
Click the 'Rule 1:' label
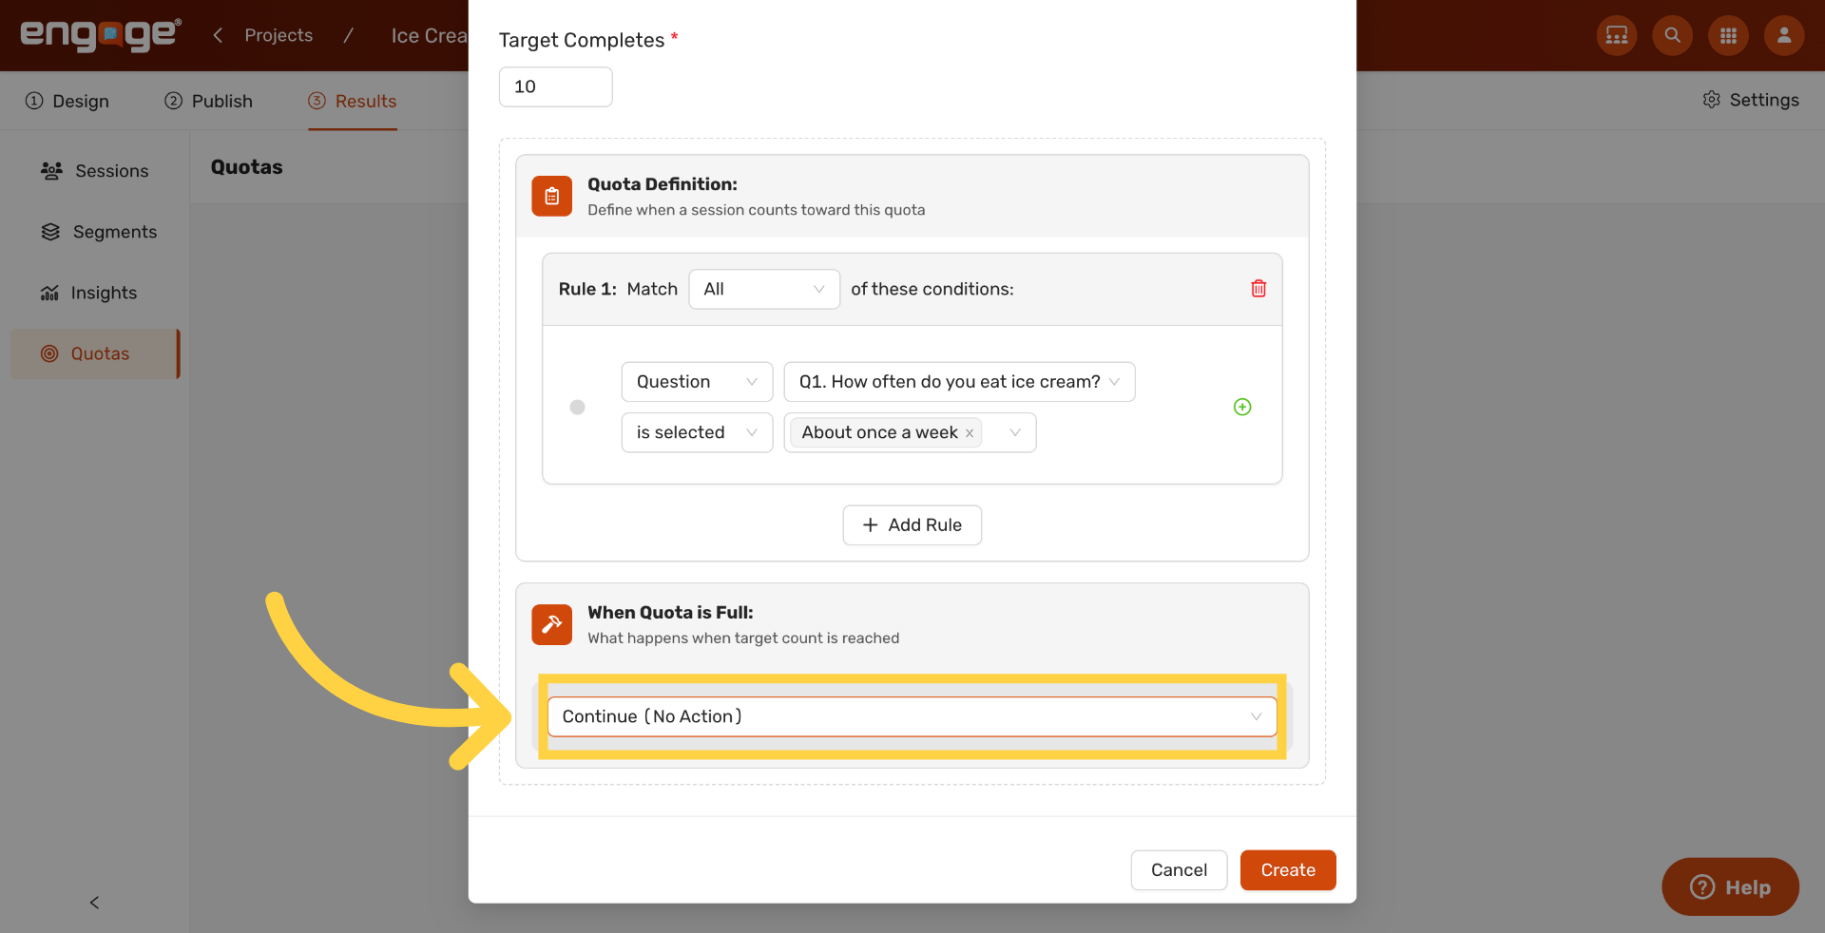tap(587, 289)
